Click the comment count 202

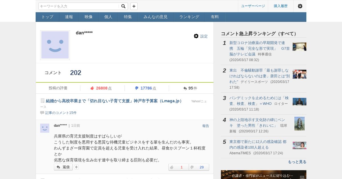click(76, 73)
